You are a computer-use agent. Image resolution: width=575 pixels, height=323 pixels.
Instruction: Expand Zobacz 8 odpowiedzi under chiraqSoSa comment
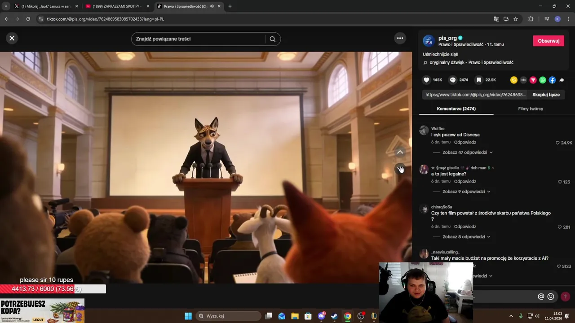pyautogui.click(x=466, y=236)
